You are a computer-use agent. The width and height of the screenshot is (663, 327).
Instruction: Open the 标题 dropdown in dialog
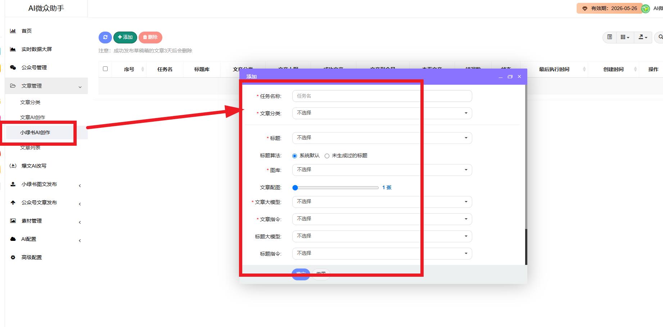[382, 138]
